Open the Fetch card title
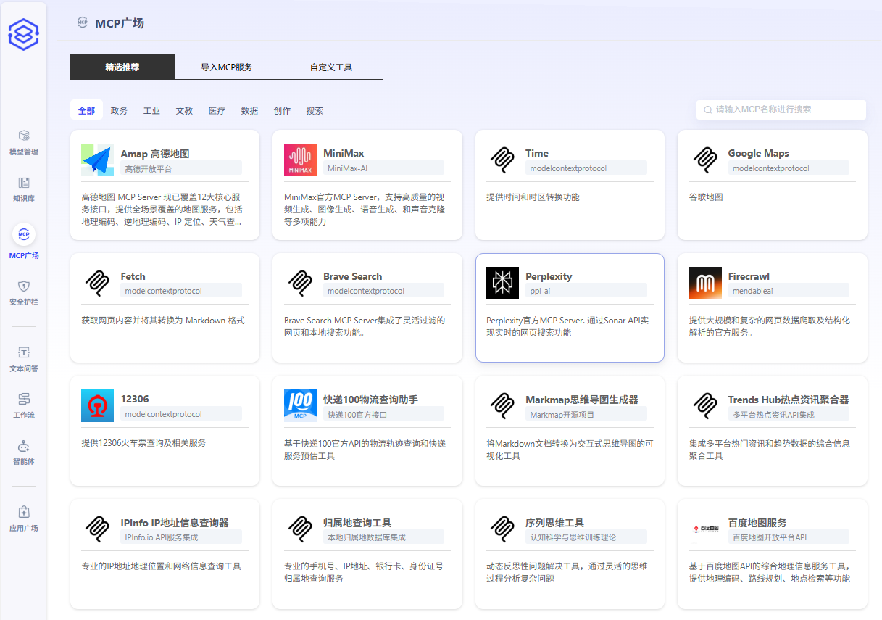Image resolution: width=882 pixels, height=620 pixels. coord(133,276)
